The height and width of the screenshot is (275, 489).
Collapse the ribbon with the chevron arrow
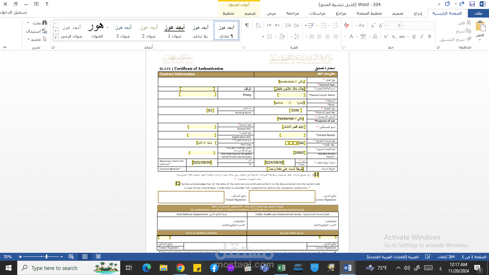click(x=4, y=47)
